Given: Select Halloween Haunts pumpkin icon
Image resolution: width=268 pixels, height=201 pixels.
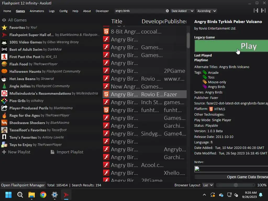Looking at the screenshot, I should coord(4,71).
